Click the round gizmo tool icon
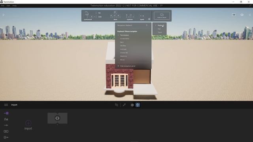Screen dimensions: 253x142 (132, 105)
